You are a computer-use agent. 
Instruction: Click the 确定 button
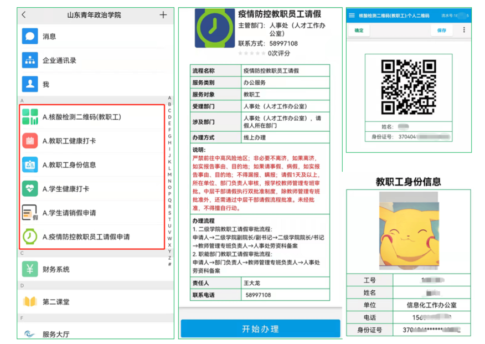(359, 30)
